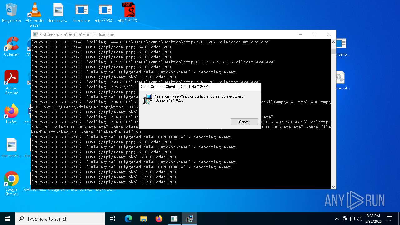Switch to HeimdallGuard console taskbar button

click(x=174, y=219)
